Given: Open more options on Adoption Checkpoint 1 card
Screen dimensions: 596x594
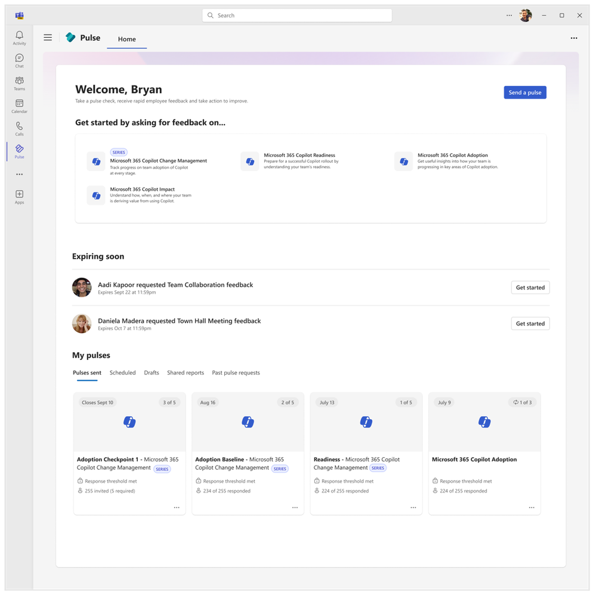Looking at the screenshot, I should (177, 507).
